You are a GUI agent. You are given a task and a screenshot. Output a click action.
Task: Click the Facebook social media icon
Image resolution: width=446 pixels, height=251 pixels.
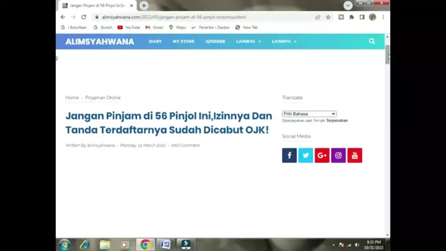289,155
